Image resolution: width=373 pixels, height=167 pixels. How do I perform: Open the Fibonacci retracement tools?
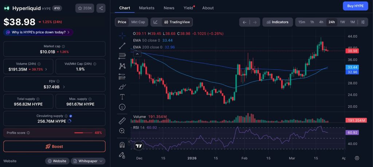pyautogui.click(x=122, y=56)
